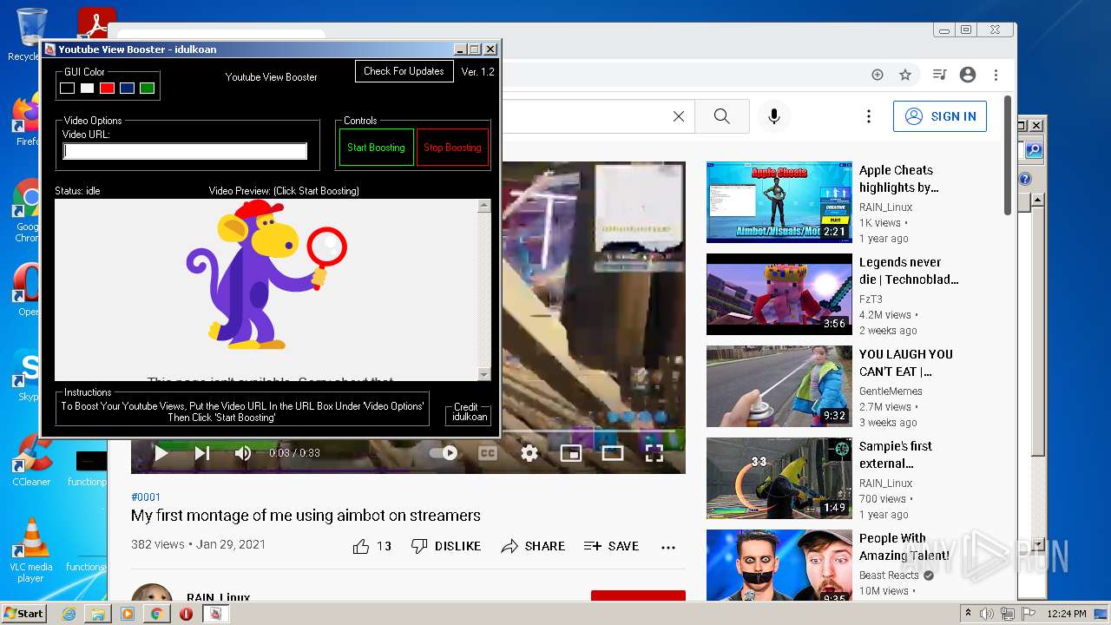The image size is (1111, 625).
Task: Click the Check For Updates button
Action: click(x=404, y=71)
